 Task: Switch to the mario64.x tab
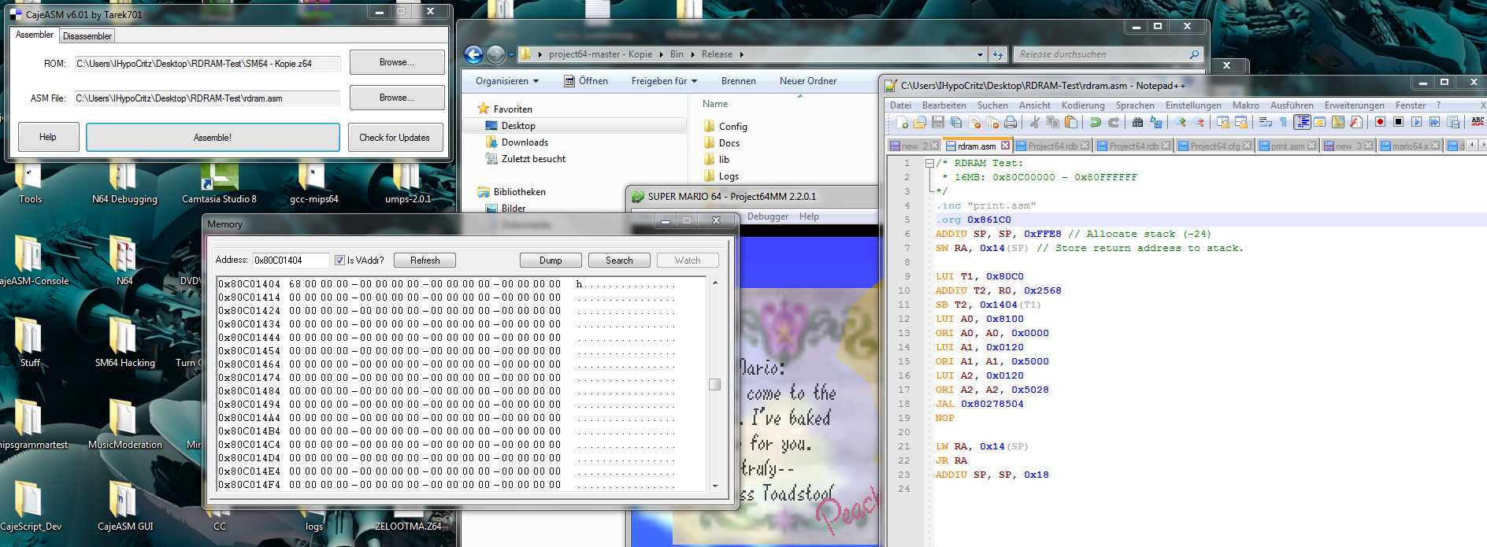pos(1410,146)
